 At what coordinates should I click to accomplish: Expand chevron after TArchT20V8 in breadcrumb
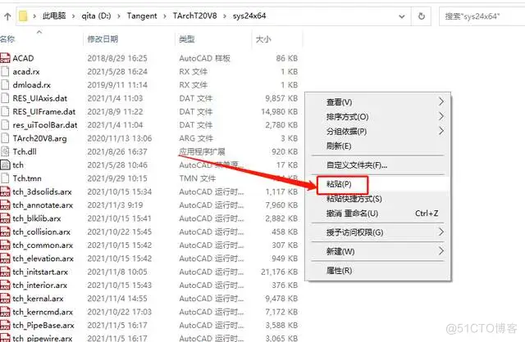click(225, 16)
